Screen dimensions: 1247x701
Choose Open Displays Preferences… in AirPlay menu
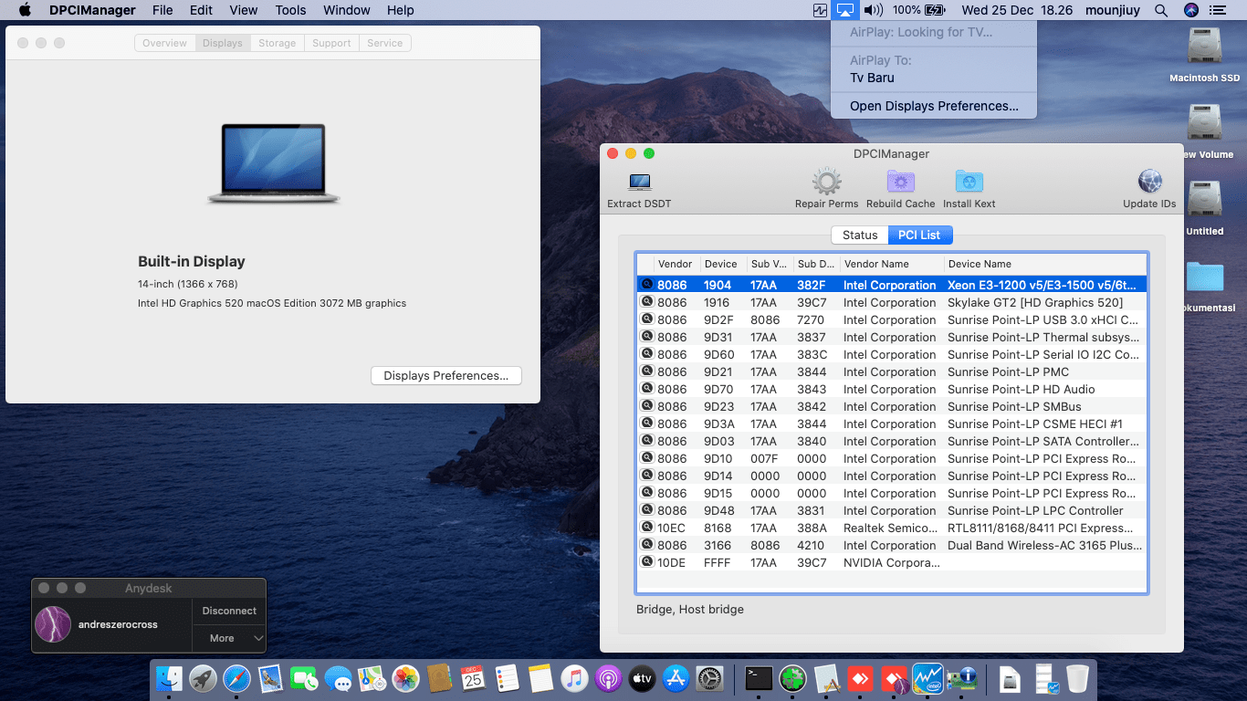point(934,106)
